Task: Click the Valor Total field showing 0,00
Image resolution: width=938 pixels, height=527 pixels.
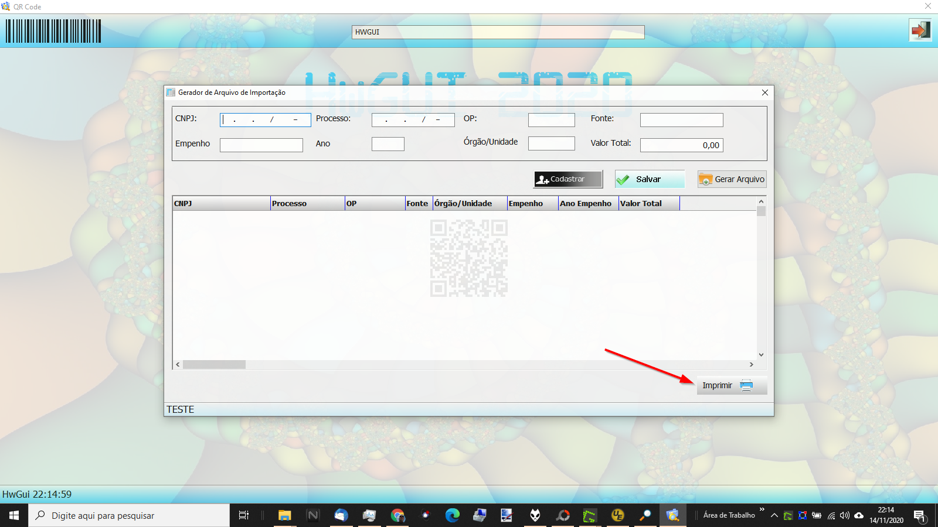Action: [x=682, y=145]
